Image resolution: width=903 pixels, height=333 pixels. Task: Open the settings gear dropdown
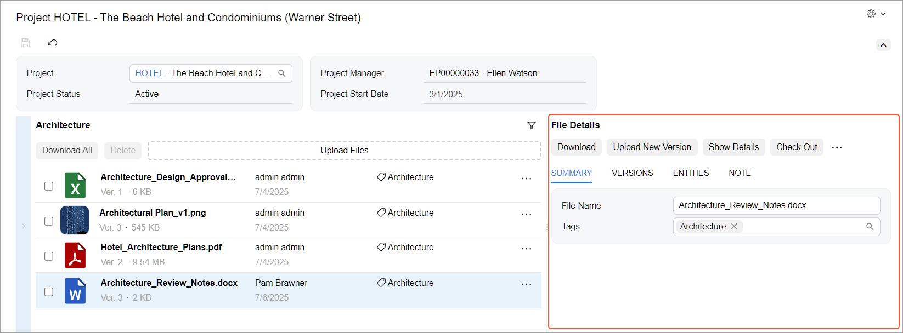(876, 14)
